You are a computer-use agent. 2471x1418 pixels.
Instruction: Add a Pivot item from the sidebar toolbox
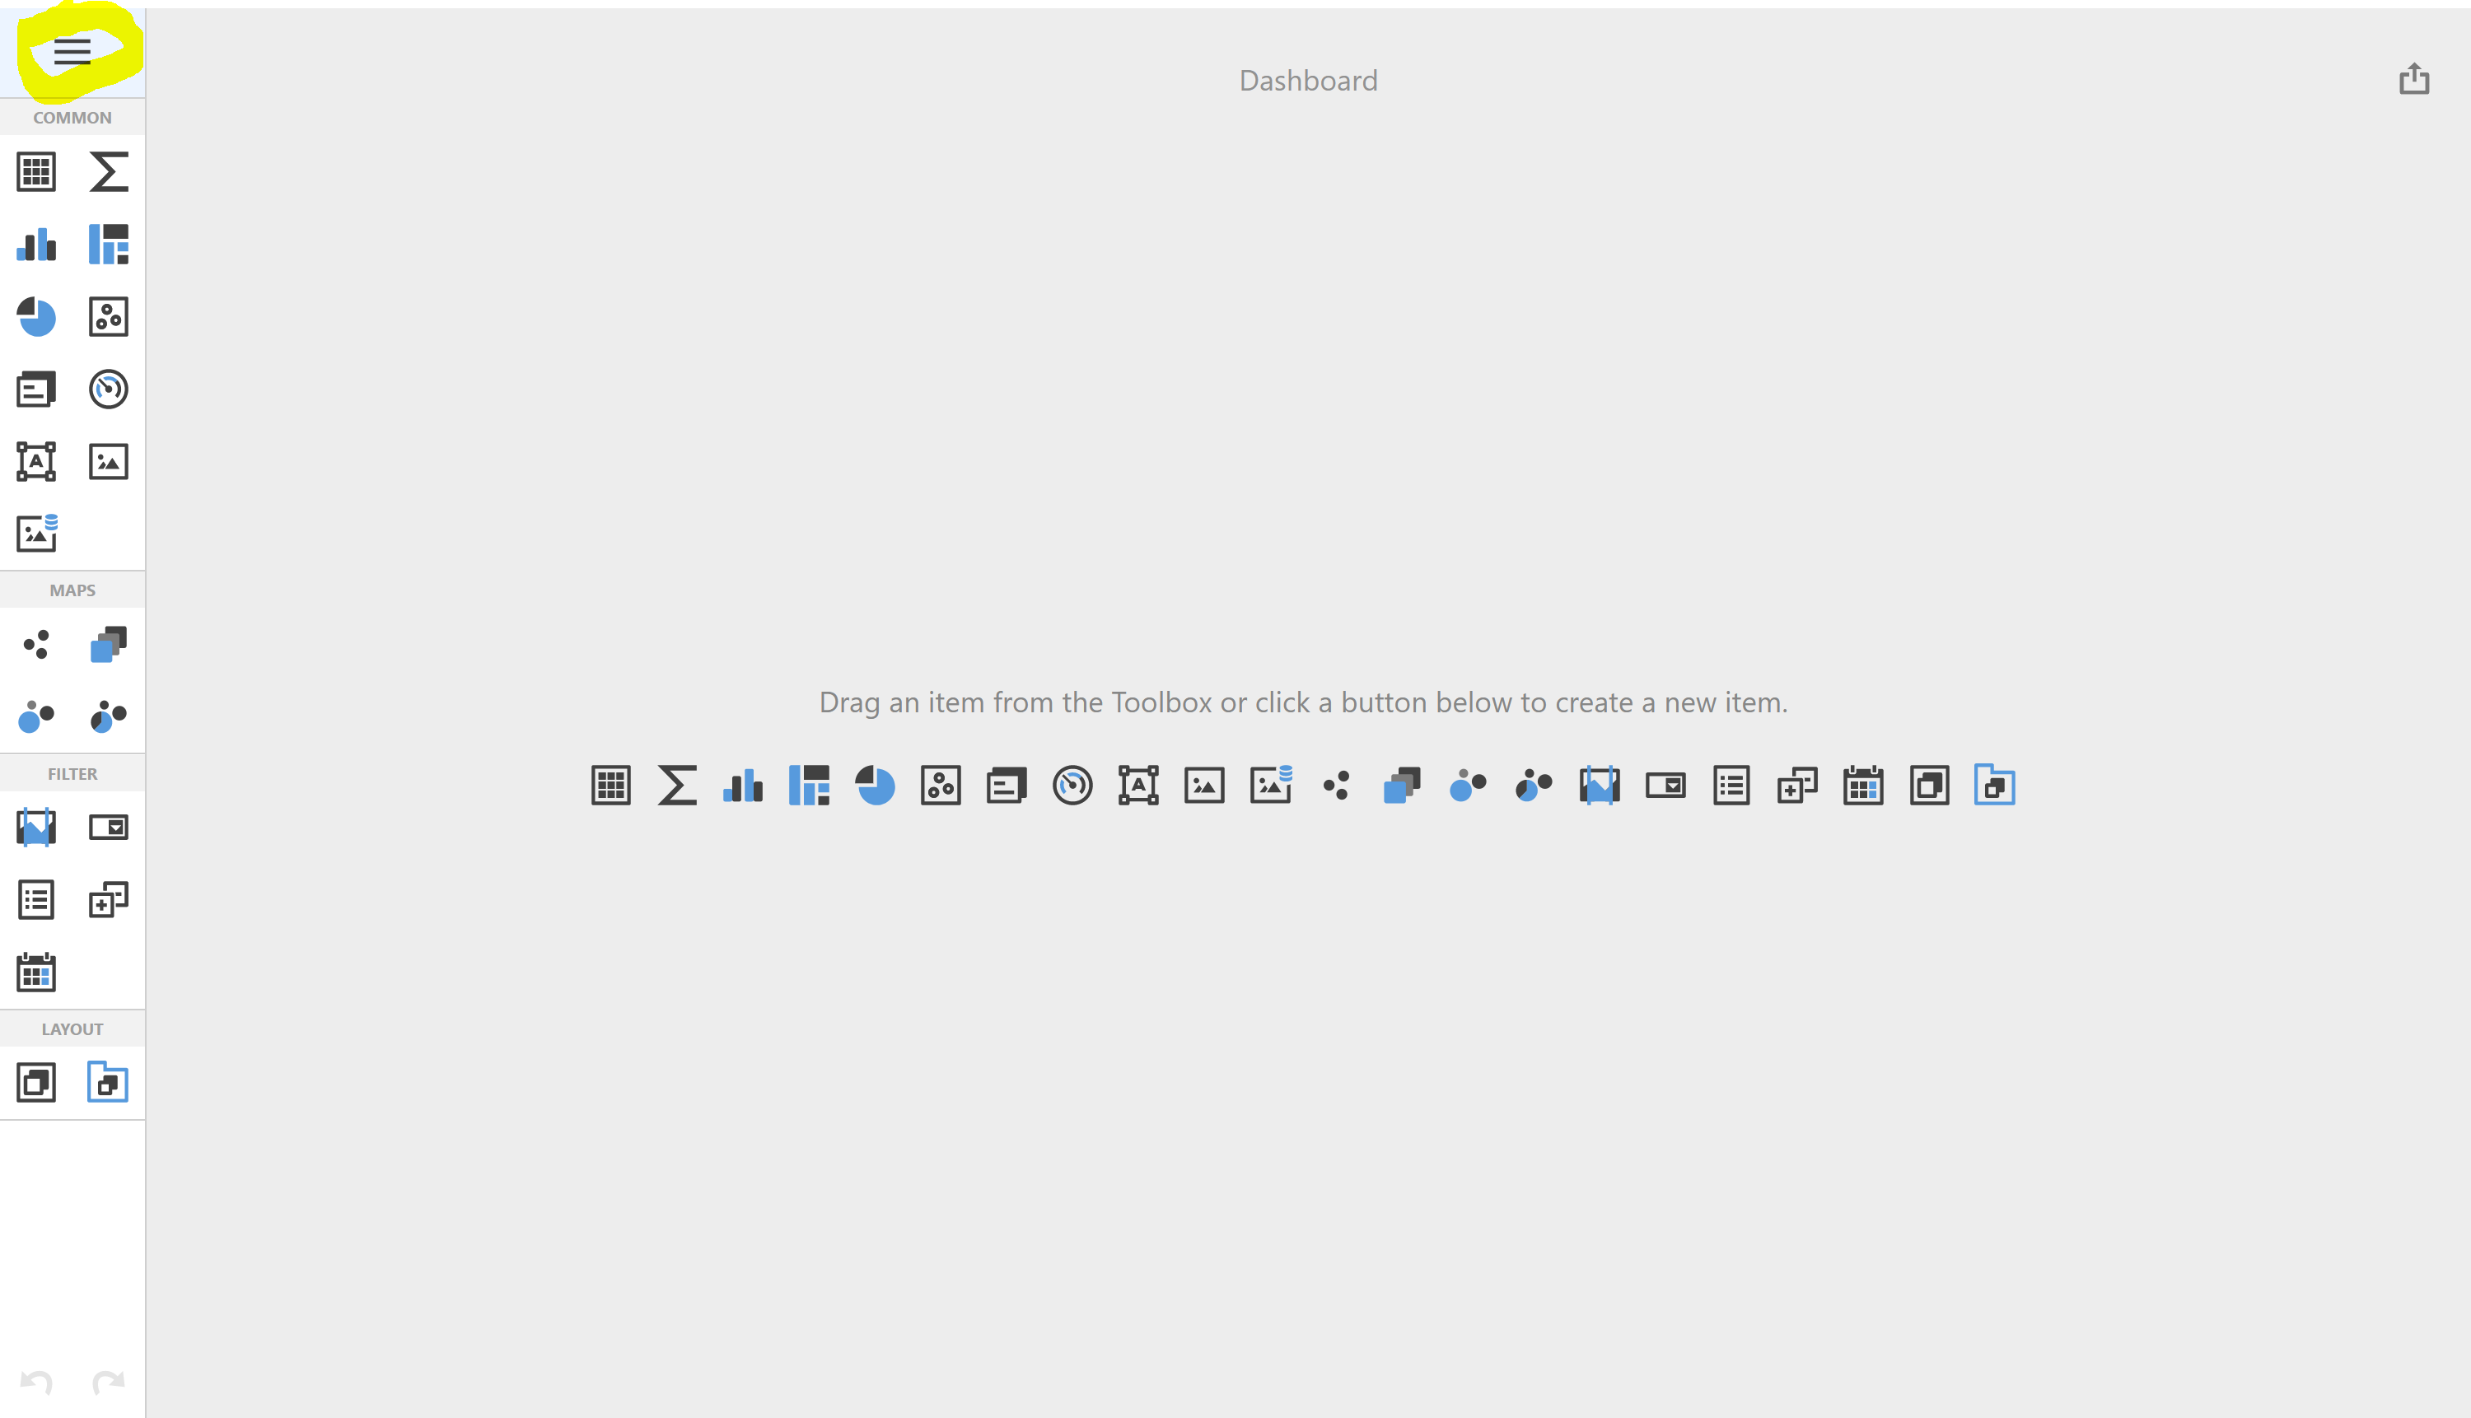[108, 171]
